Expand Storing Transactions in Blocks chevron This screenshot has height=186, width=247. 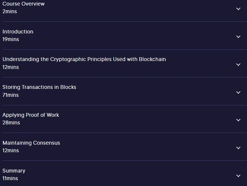[238, 92]
